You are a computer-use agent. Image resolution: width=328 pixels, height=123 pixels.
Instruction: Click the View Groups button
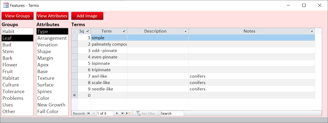(x=17, y=16)
